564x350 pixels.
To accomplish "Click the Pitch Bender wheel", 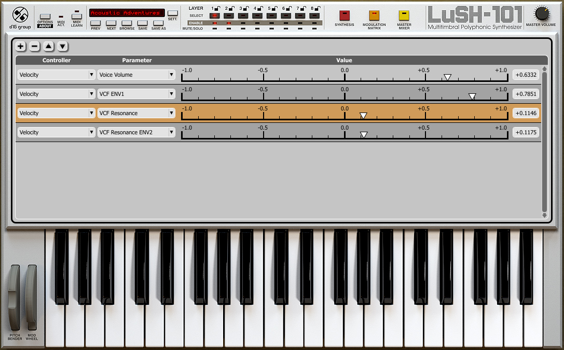I will point(14,298).
